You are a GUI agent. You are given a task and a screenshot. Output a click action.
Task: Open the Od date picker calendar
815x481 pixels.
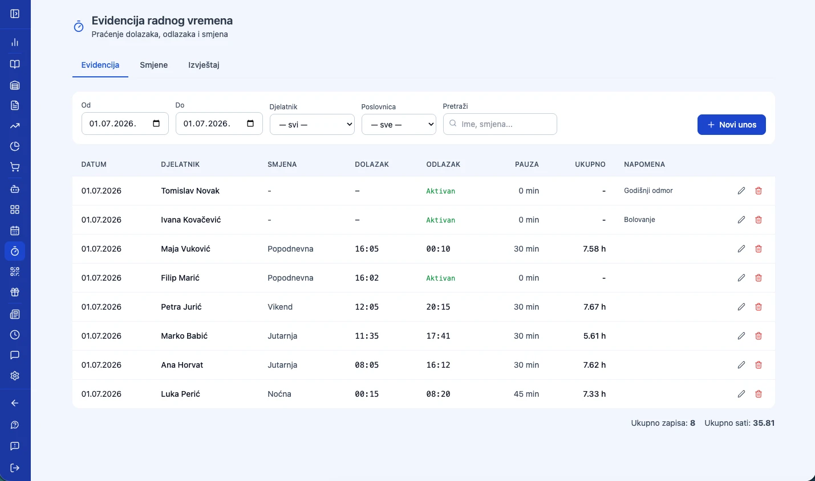(156, 124)
